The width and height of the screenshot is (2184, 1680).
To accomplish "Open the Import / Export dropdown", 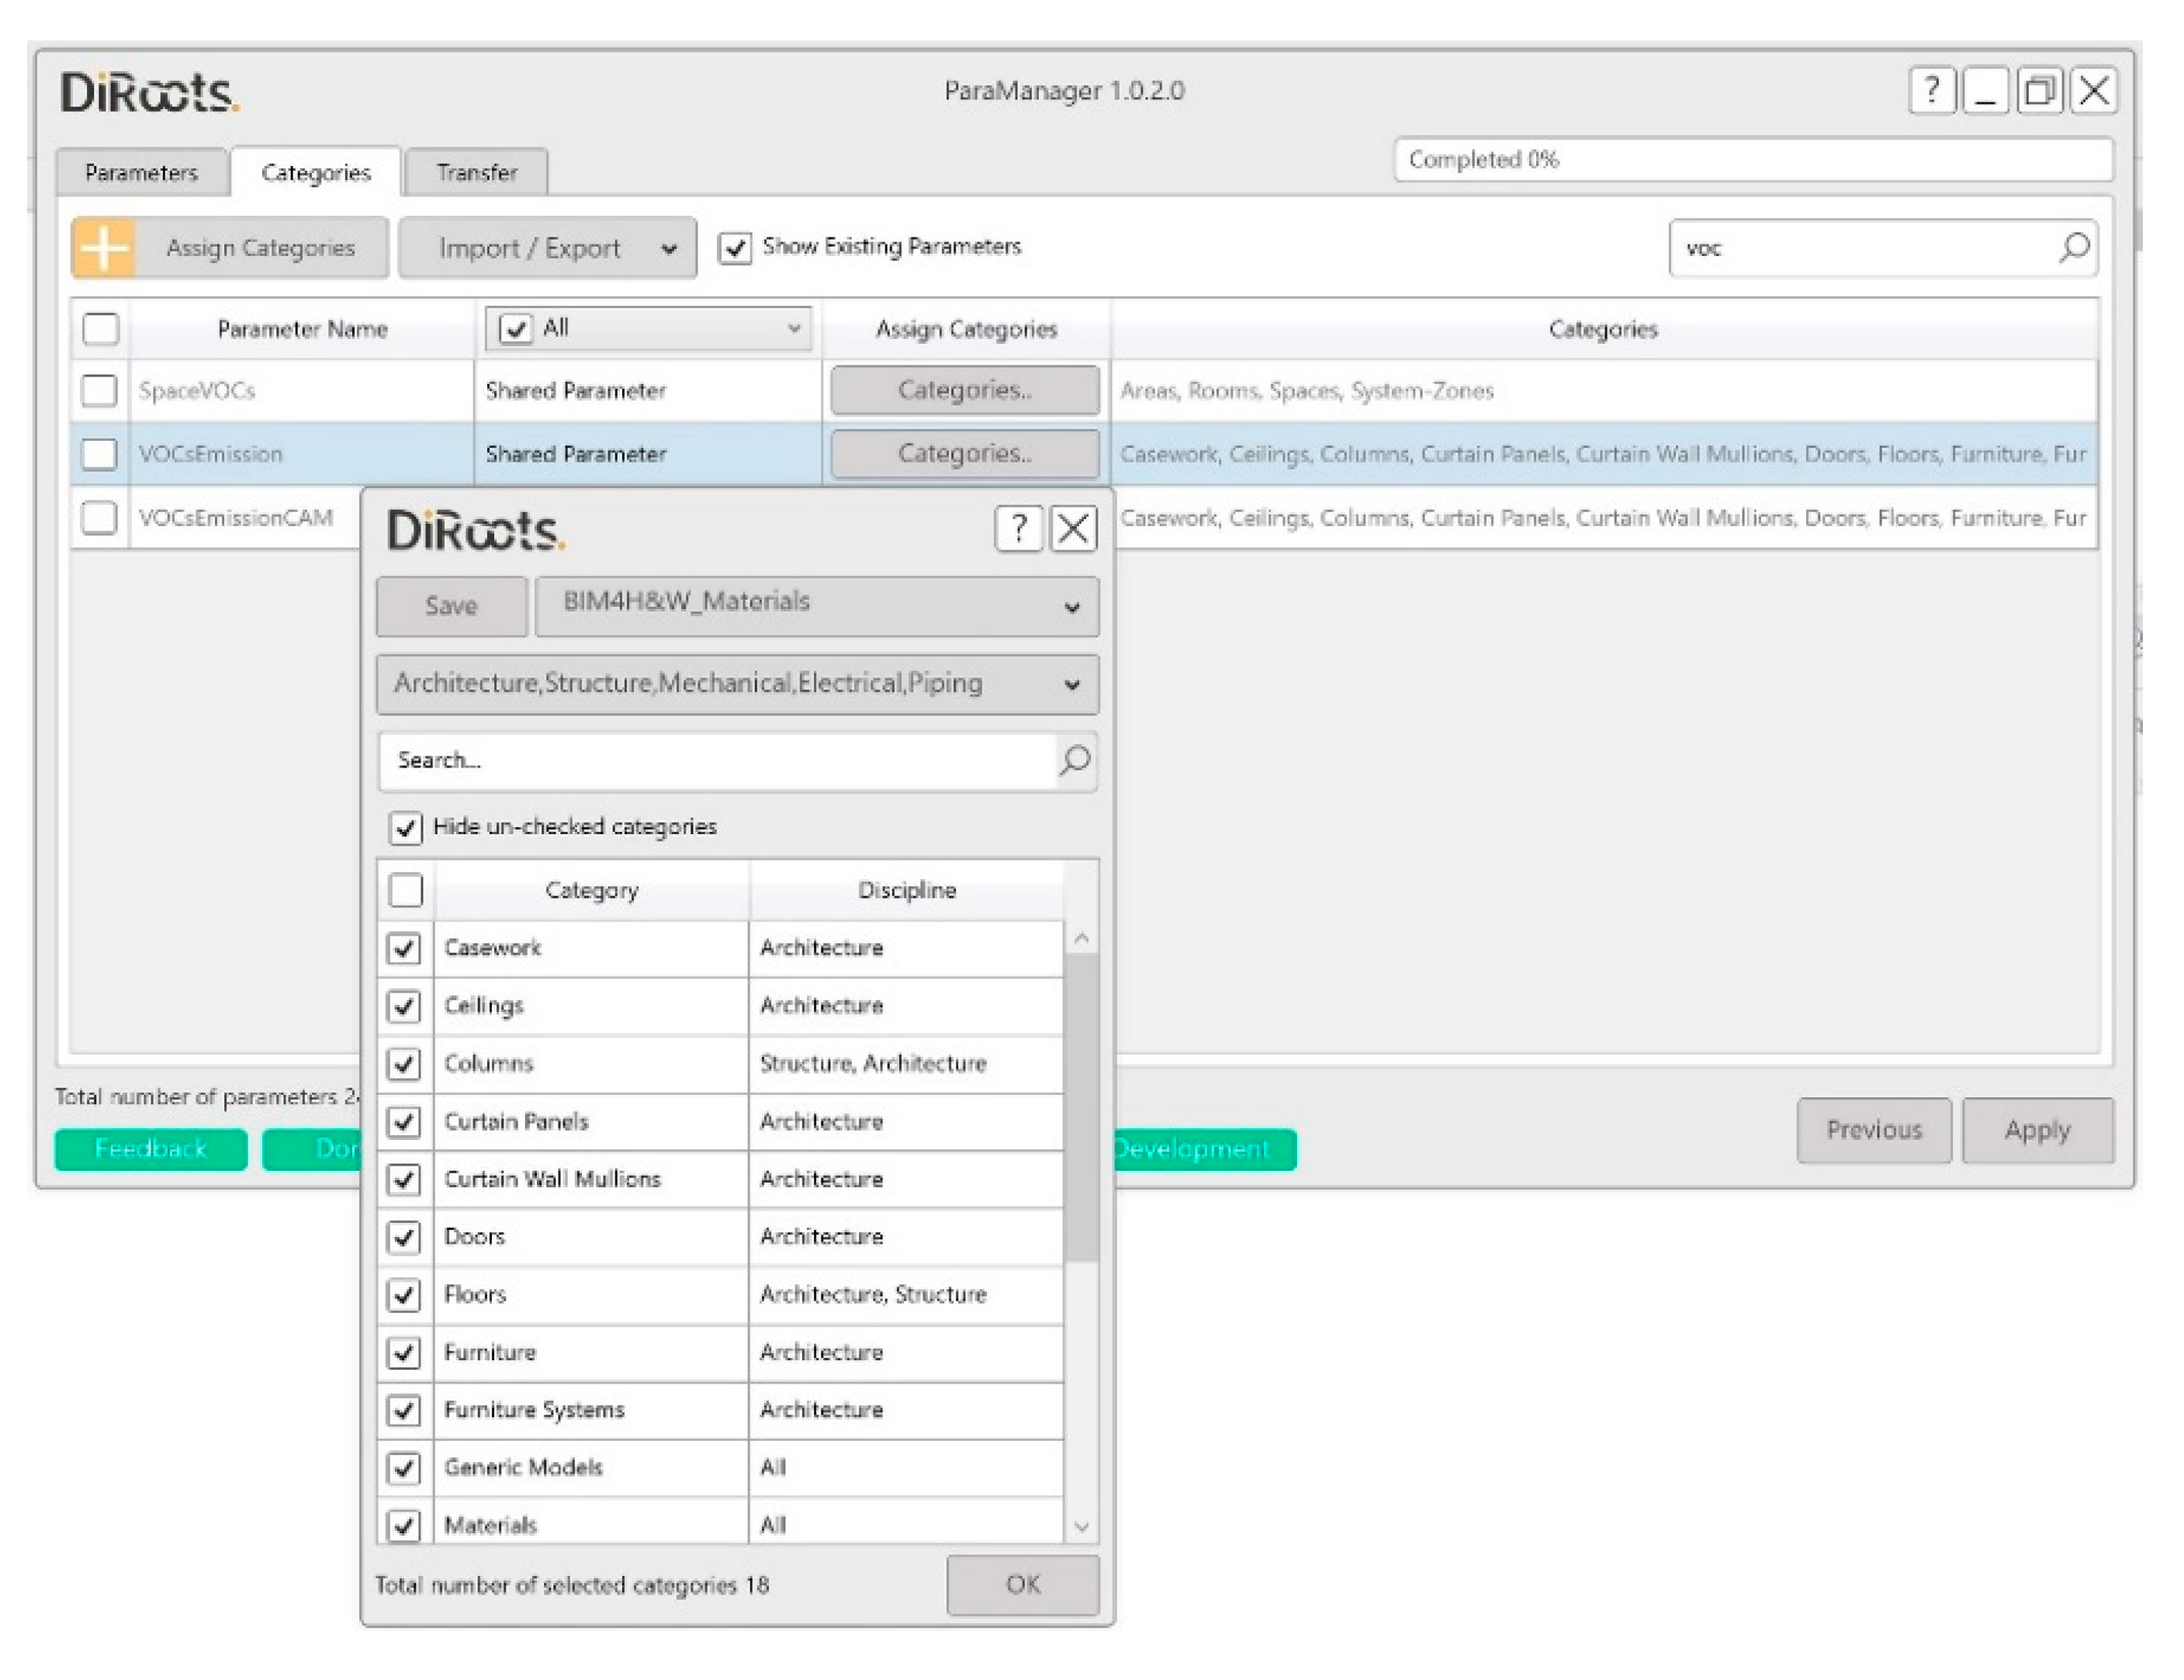I will pyautogui.click(x=548, y=248).
